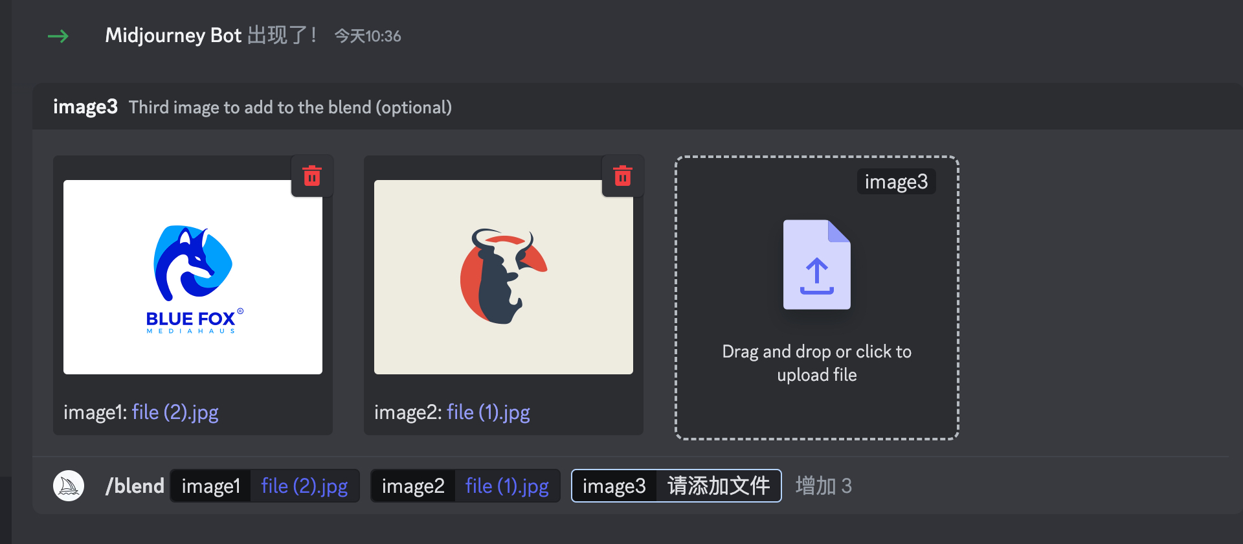This screenshot has width=1243, height=544.
Task: Click the /blend command name
Action: pyautogui.click(x=135, y=486)
